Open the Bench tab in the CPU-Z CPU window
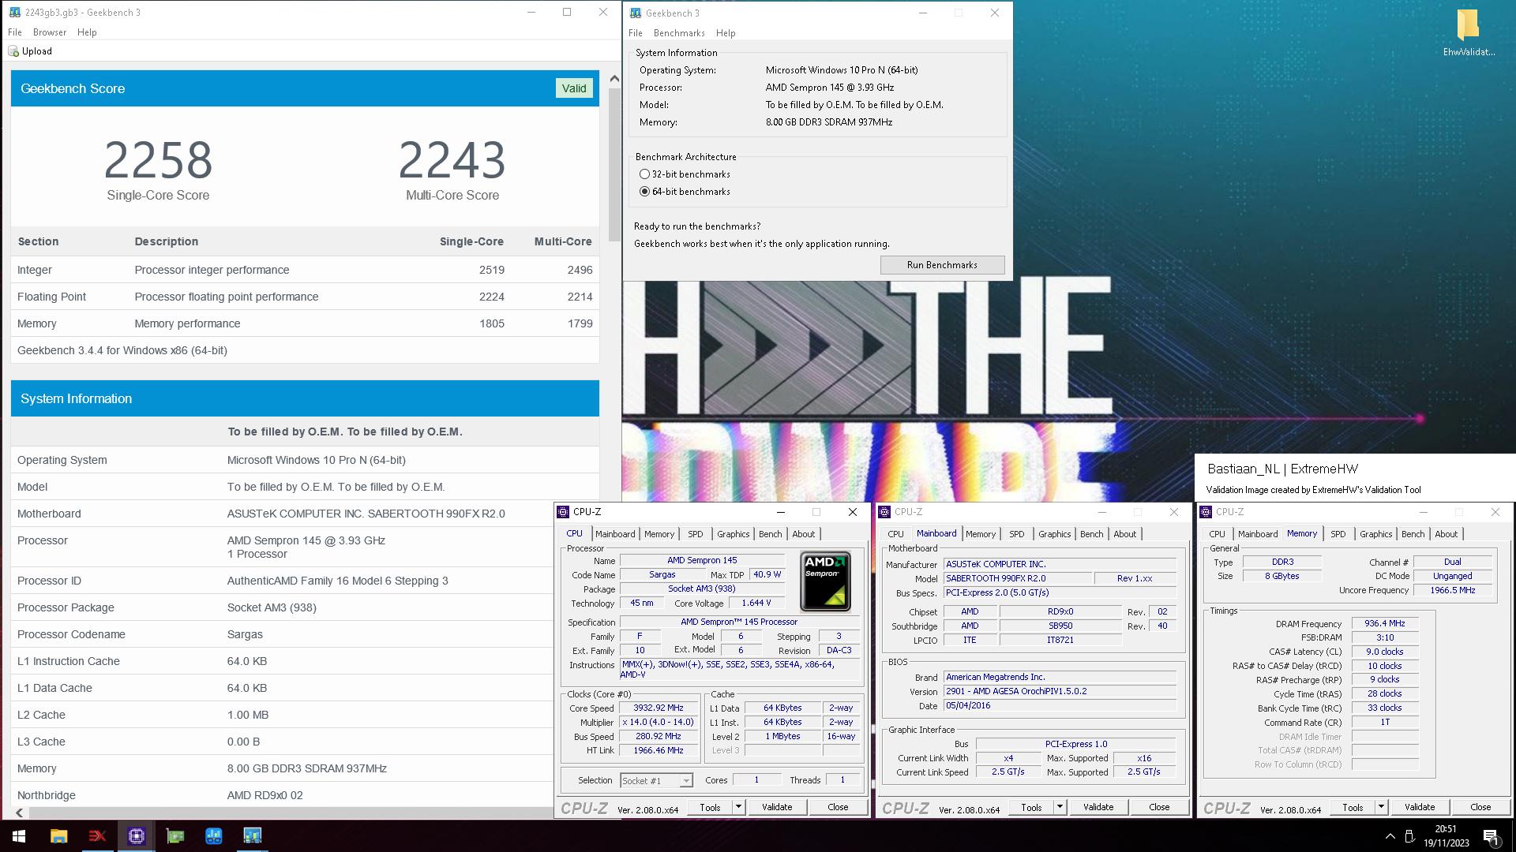The width and height of the screenshot is (1516, 852). (x=770, y=534)
